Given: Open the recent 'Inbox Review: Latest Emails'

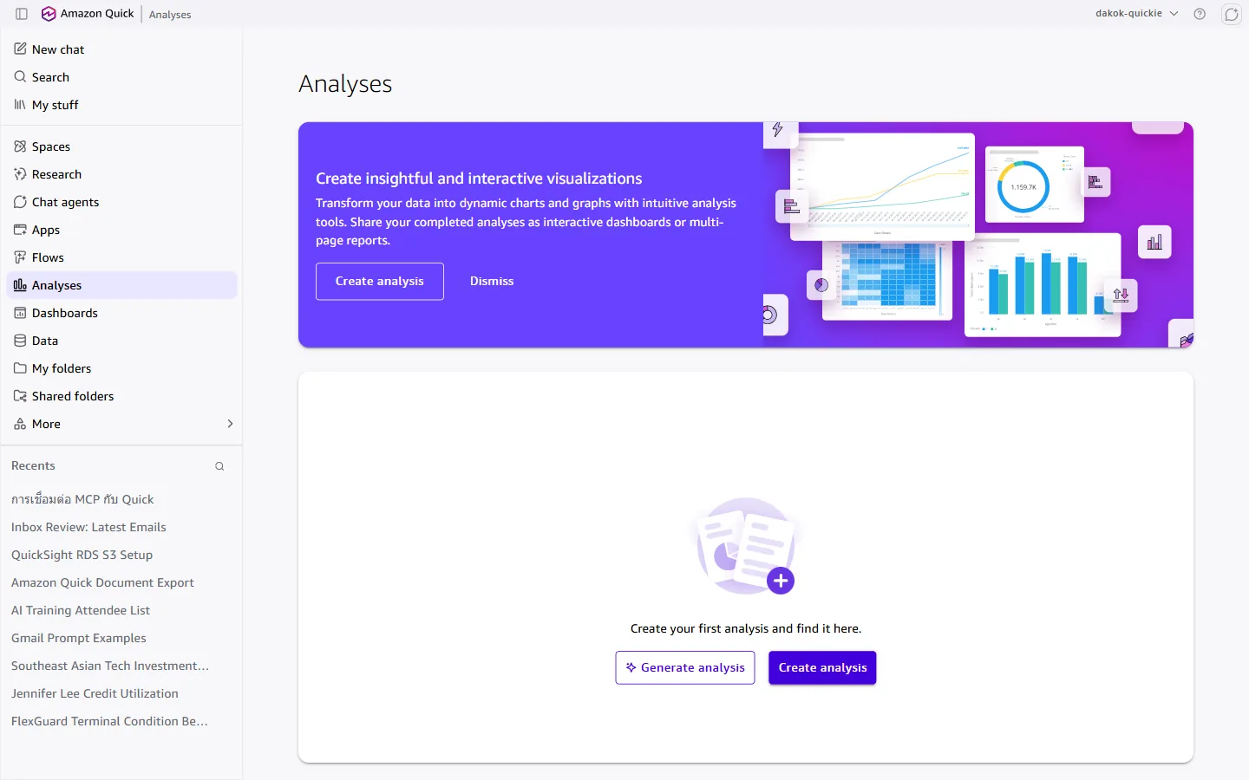Looking at the screenshot, I should click(88, 527).
